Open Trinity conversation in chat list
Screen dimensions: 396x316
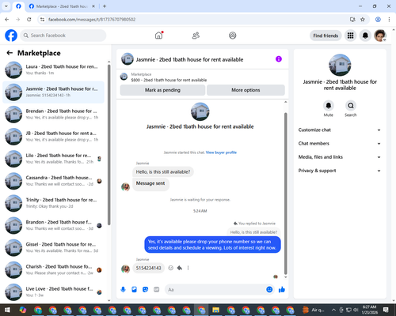coord(54,203)
